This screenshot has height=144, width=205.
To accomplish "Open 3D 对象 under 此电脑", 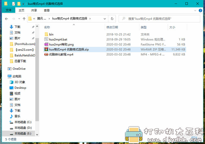I will click(20, 82).
